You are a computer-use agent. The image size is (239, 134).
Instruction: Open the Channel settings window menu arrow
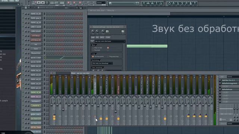coord(91,27)
